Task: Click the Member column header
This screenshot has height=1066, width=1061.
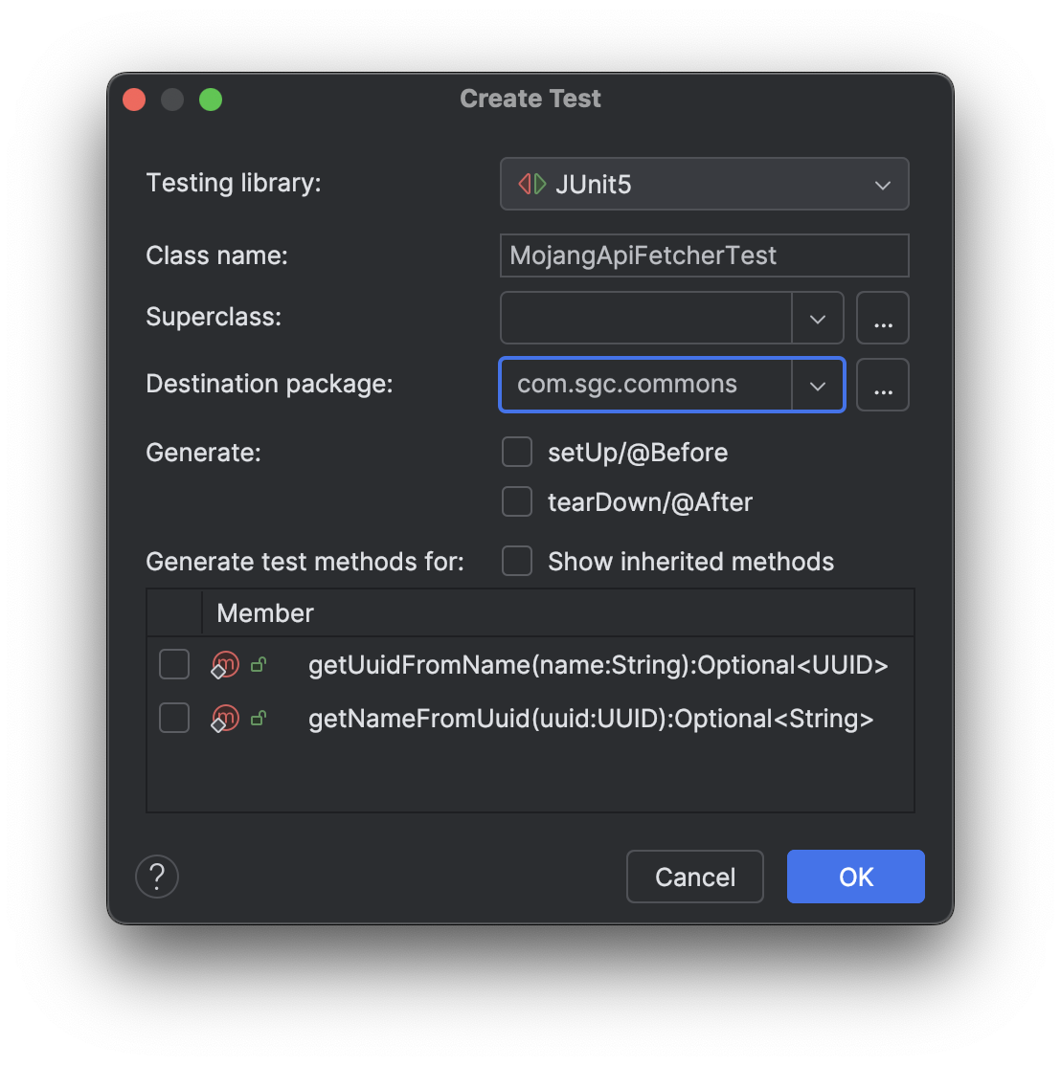Action: click(265, 613)
